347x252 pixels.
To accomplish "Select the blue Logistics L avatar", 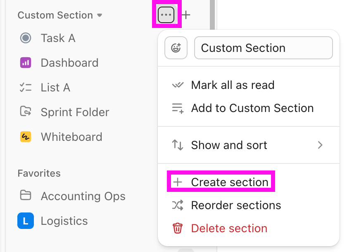I will click(x=26, y=221).
